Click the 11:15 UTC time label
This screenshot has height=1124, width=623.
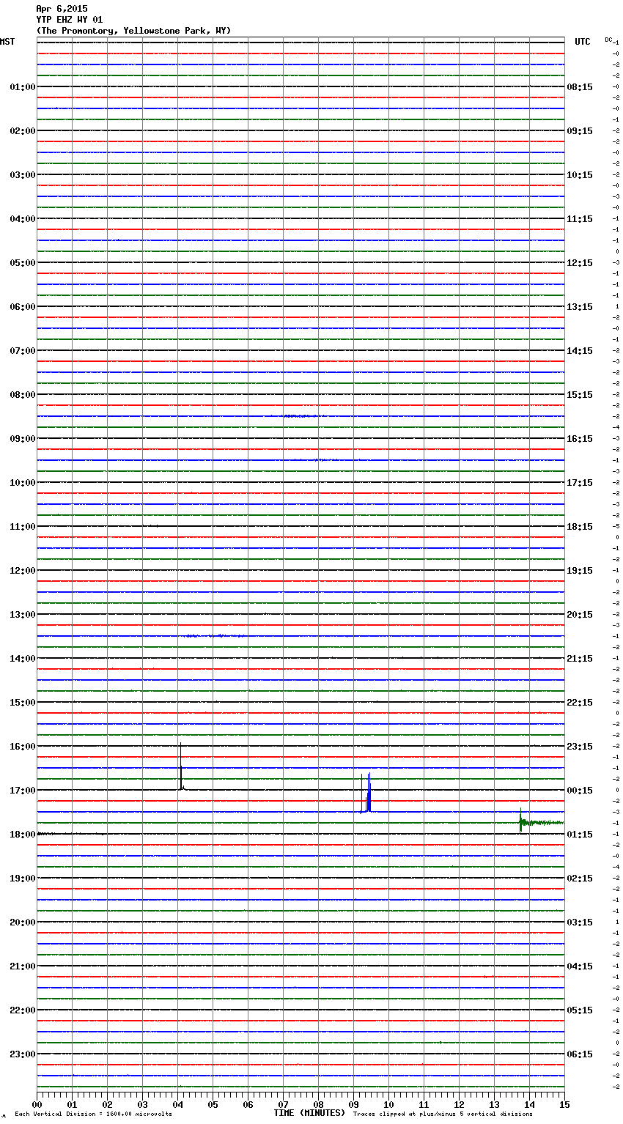coord(580,219)
